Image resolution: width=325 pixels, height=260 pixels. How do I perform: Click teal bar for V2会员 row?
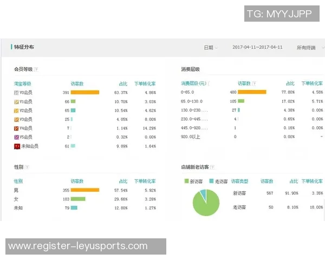coord(73,110)
